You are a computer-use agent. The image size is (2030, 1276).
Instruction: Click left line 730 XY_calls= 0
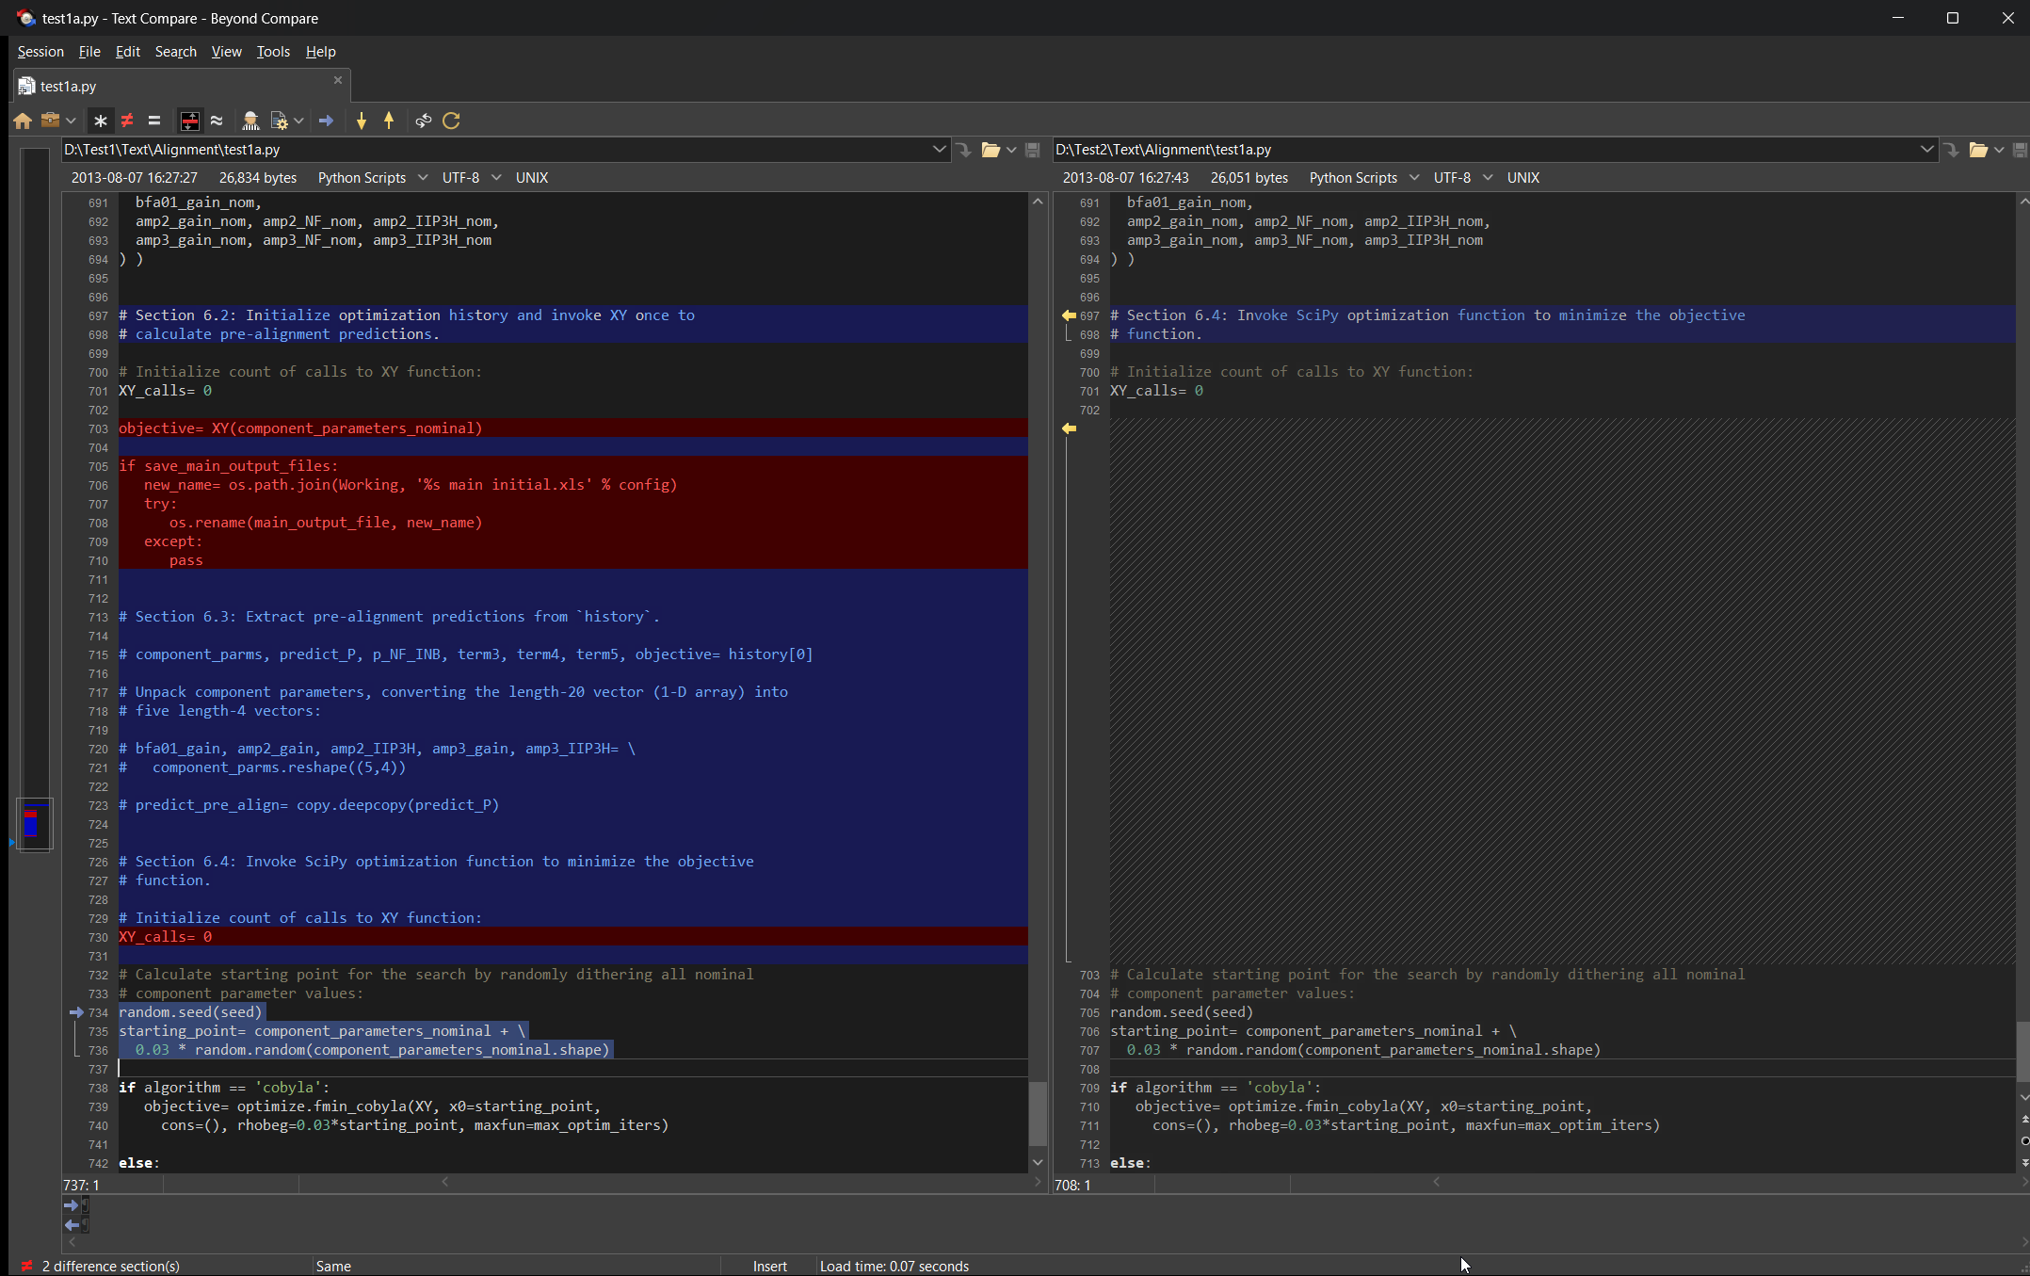[x=166, y=937]
